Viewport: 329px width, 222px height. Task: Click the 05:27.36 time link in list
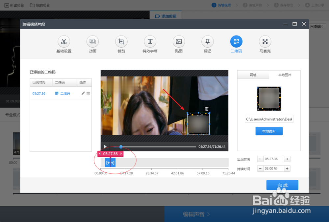(x=39, y=93)
